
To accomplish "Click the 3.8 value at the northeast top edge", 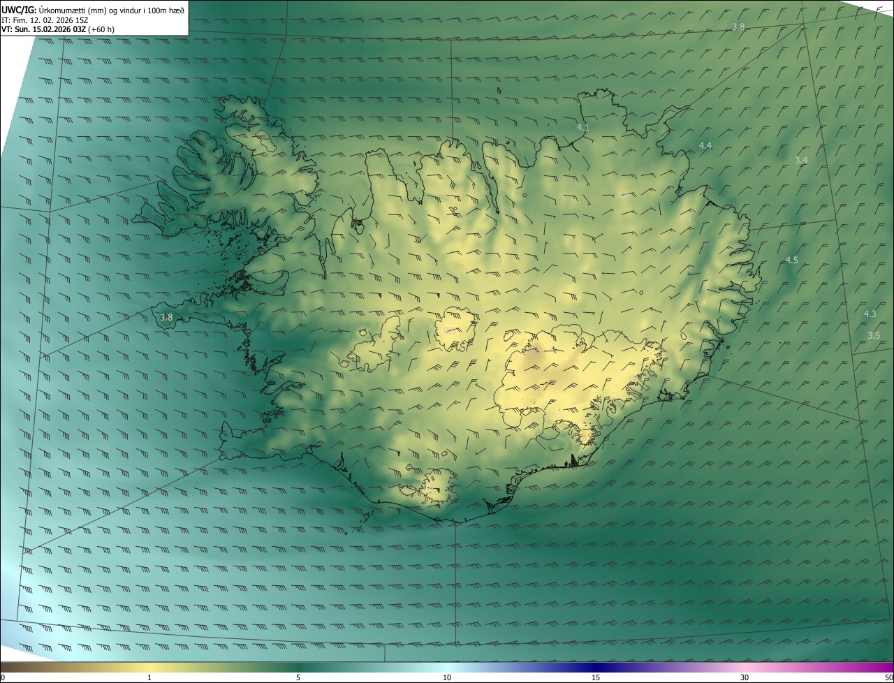I will [738, 27].
